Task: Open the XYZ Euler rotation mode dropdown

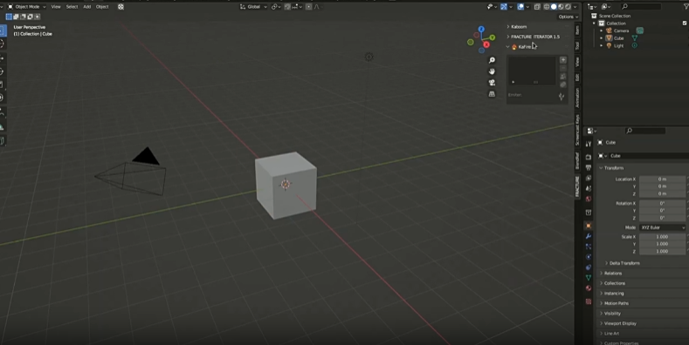Action: [662, 227]
